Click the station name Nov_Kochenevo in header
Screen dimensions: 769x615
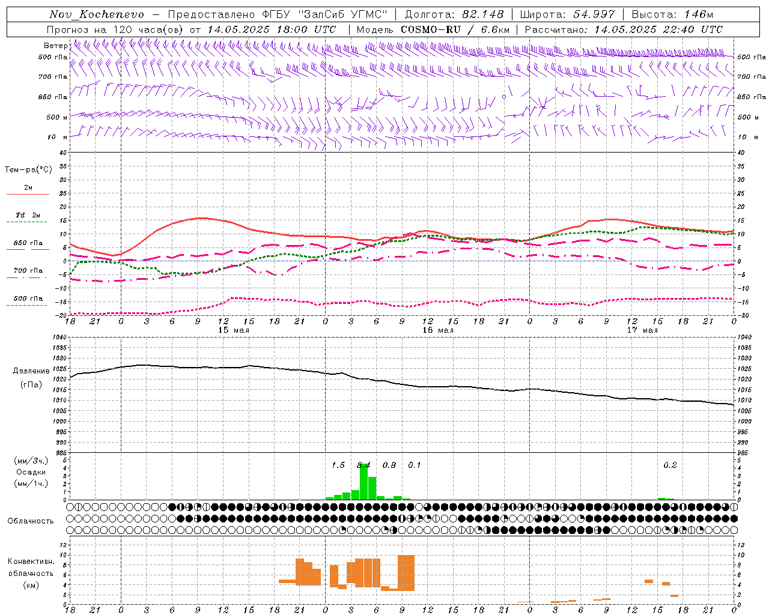point(96,14)
